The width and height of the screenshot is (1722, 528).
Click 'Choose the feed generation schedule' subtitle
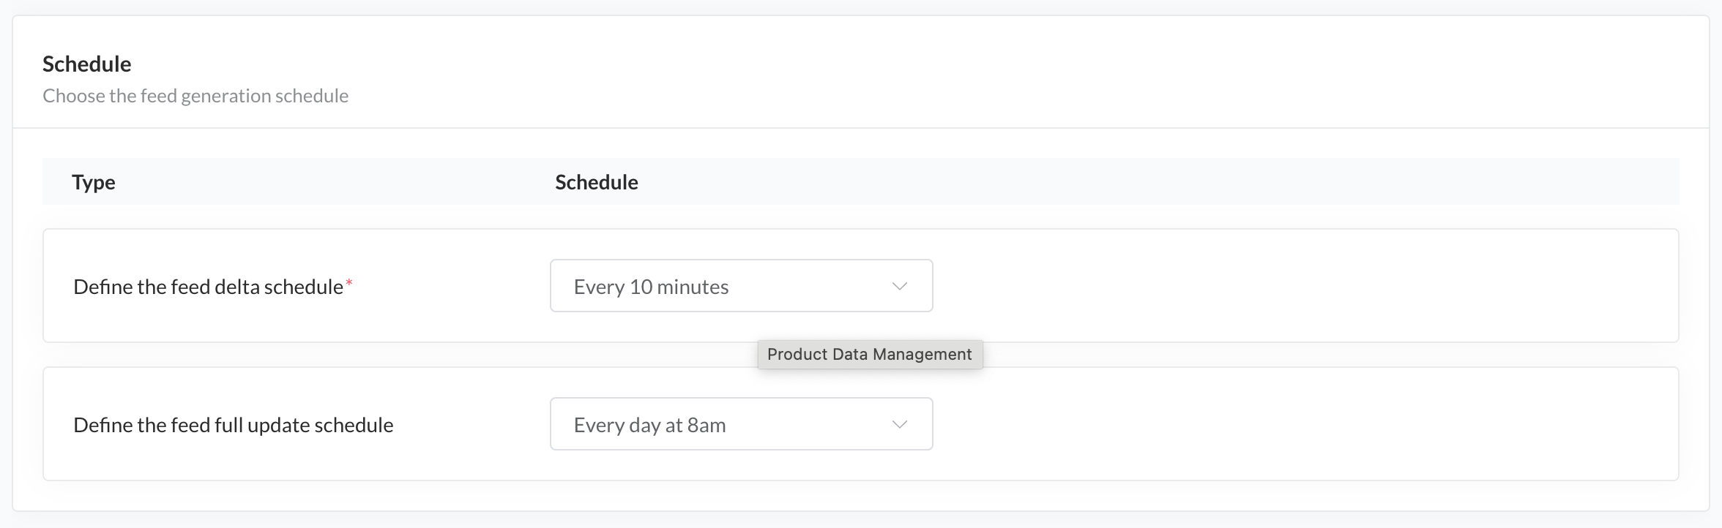(x=195, y=96)
